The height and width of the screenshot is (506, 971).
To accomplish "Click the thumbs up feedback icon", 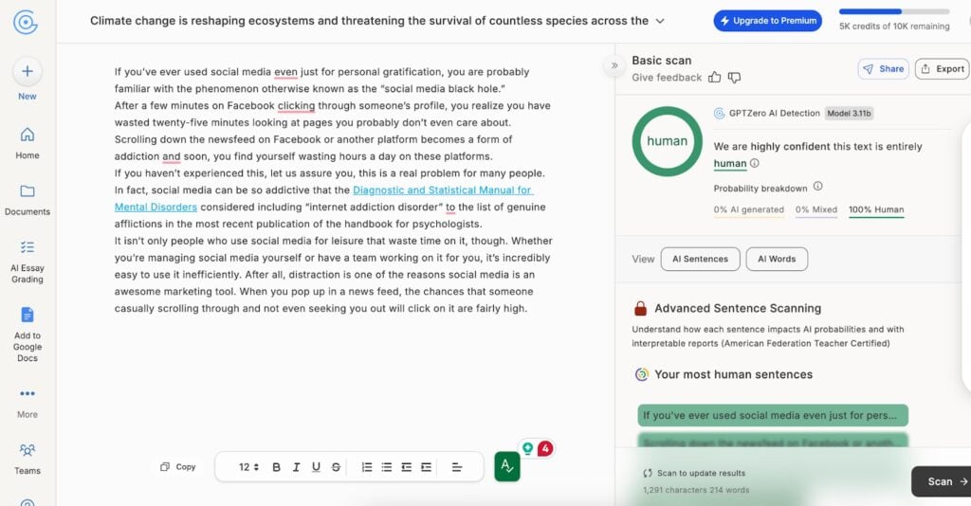I will click(715, 78).
